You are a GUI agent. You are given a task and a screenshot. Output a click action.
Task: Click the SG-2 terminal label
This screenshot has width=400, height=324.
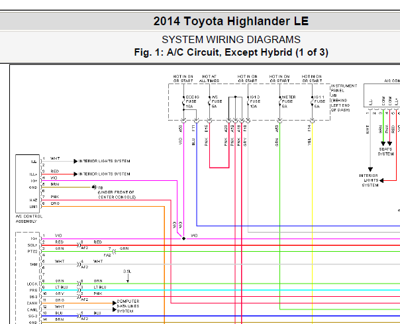pyautogui.click(x=32, y=316)
